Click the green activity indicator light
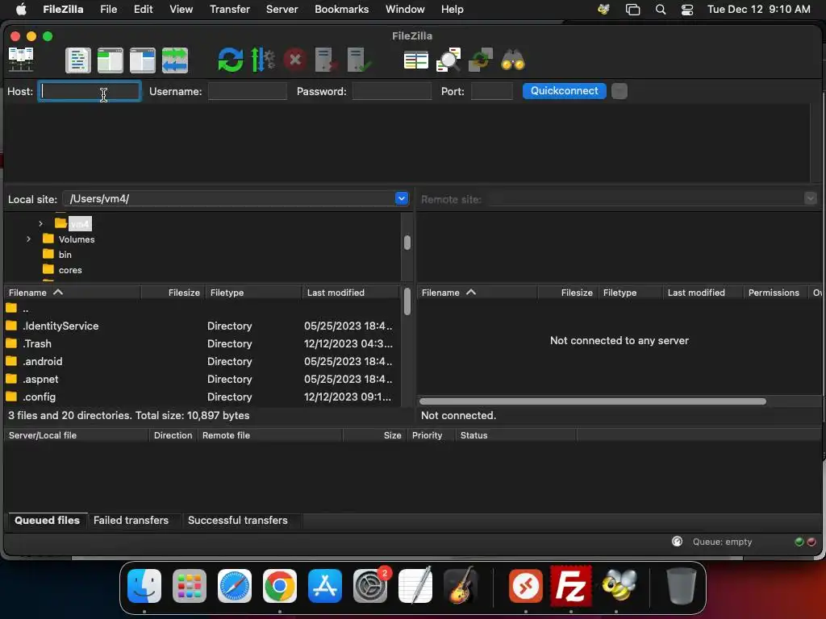Viewport: 826px width, 619px height. 799,542
